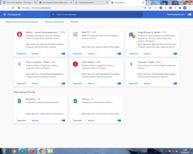Open Chrome's three-dot menu
This screenshot has height=154, width=193.
(190, 8)
